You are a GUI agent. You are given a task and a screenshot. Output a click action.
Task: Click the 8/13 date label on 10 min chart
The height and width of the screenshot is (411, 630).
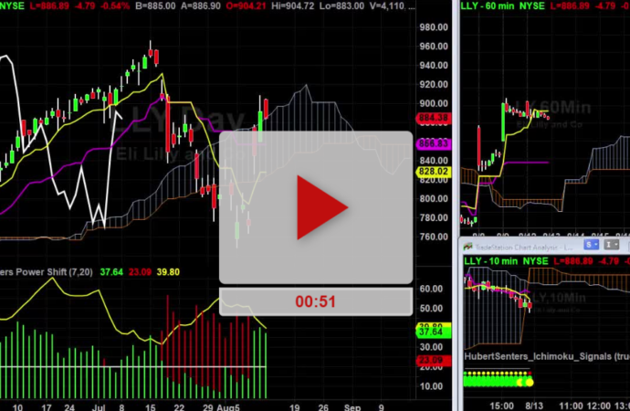point(534,406)
